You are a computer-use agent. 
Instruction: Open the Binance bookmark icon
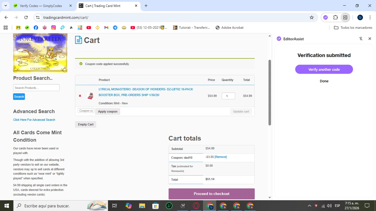click(98, 28)
